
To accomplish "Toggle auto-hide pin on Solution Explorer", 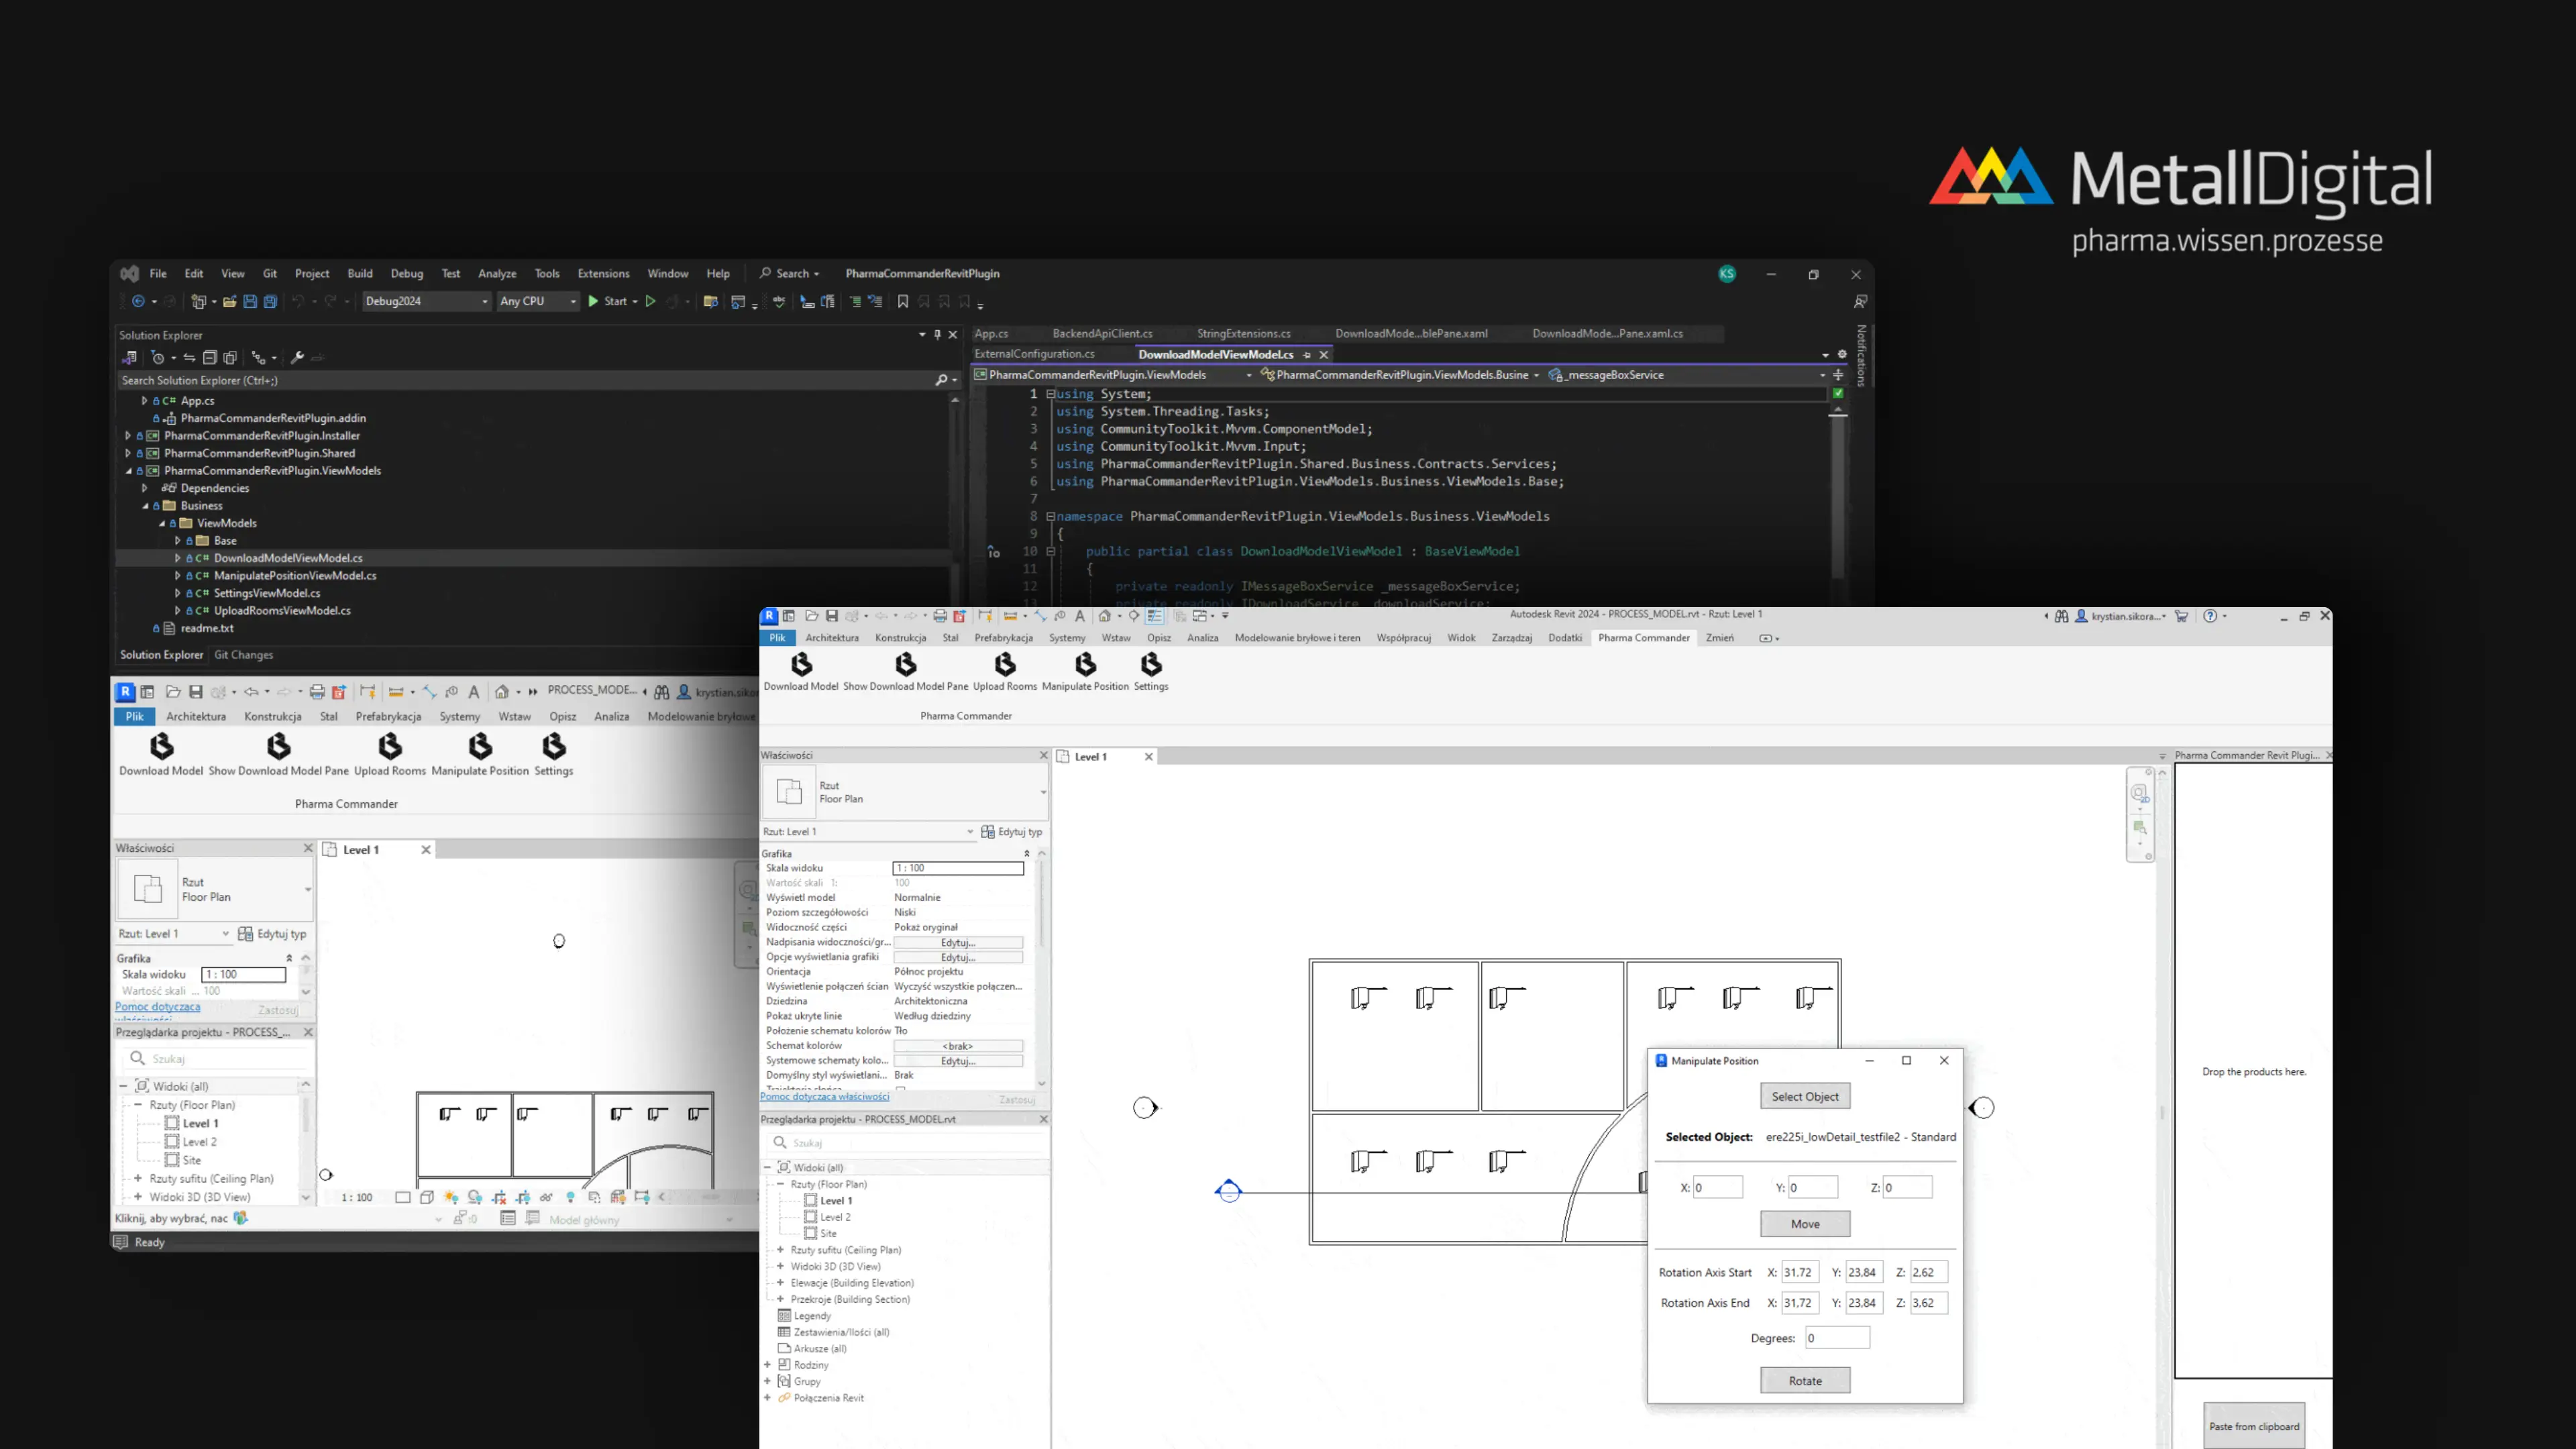I will coord(937,335).
